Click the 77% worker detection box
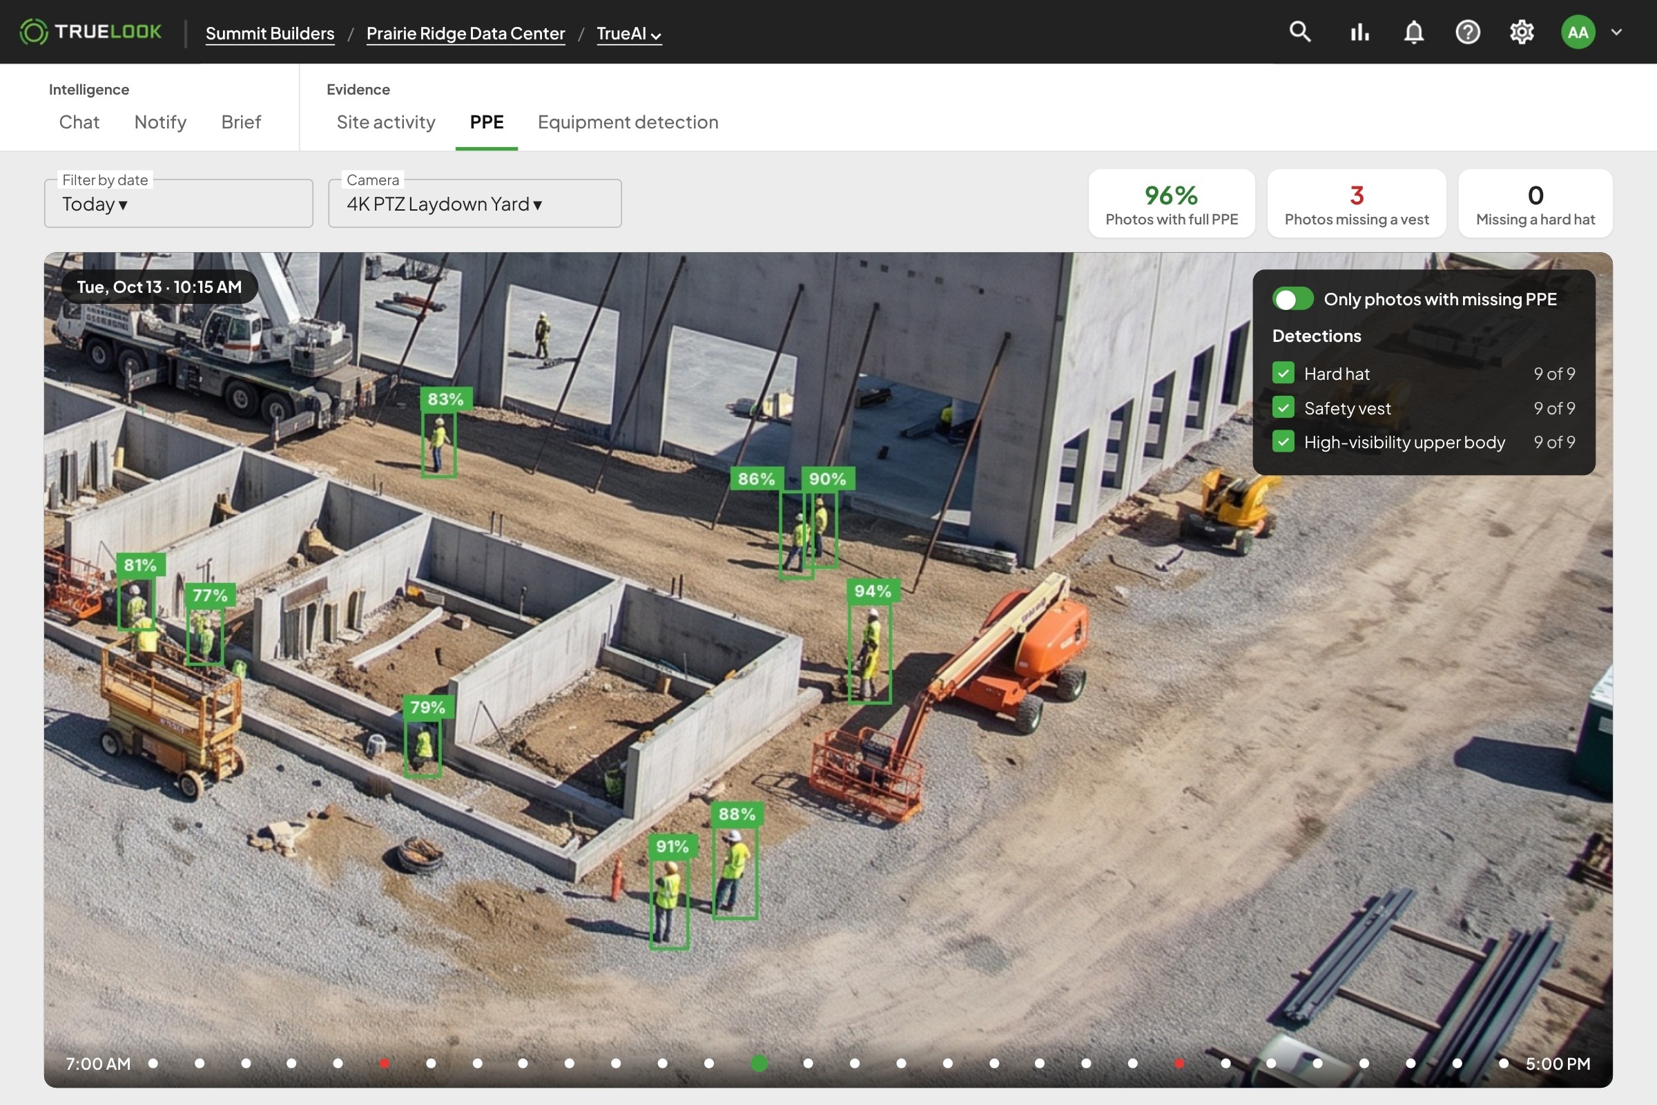The height and width of the screenshot is (1105, 1657). coord(204,635)
